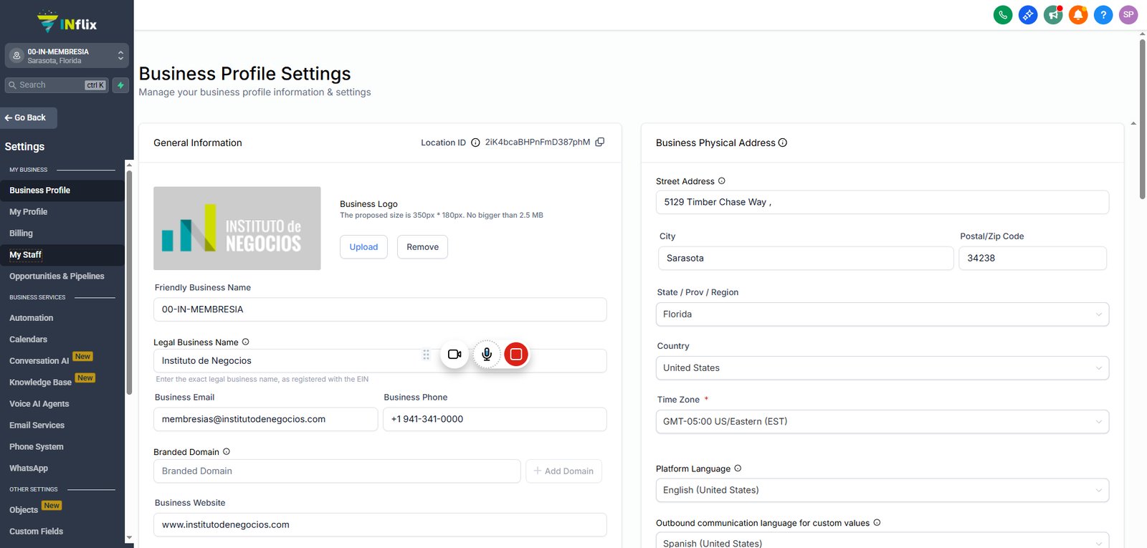Click the Business Physical Address info icon
The height and width of the screenshot is (548, 1147).
(x=783, y=143)
